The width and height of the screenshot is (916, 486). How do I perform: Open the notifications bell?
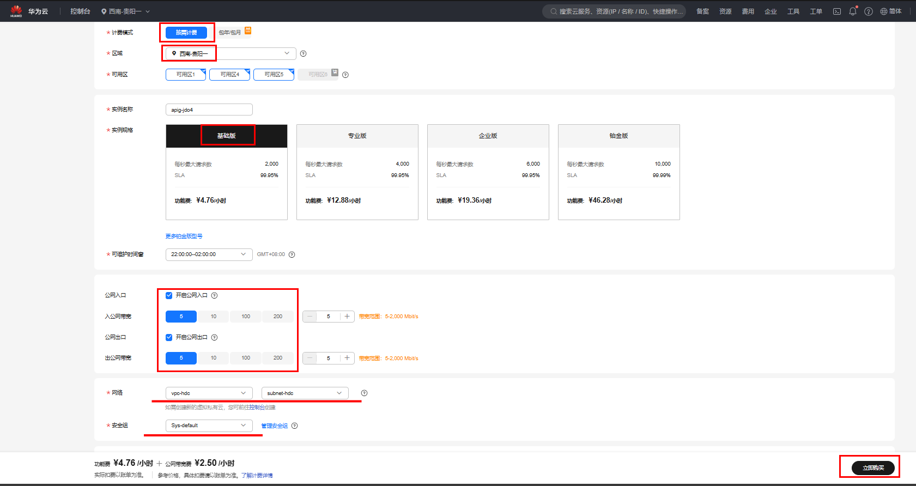853,11
